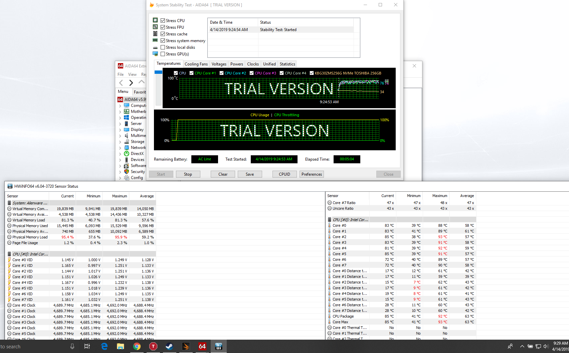This screenshot has width=569, height=353.
Task: Open File Explorer from taskbar
Action: (x=120, y=346)
